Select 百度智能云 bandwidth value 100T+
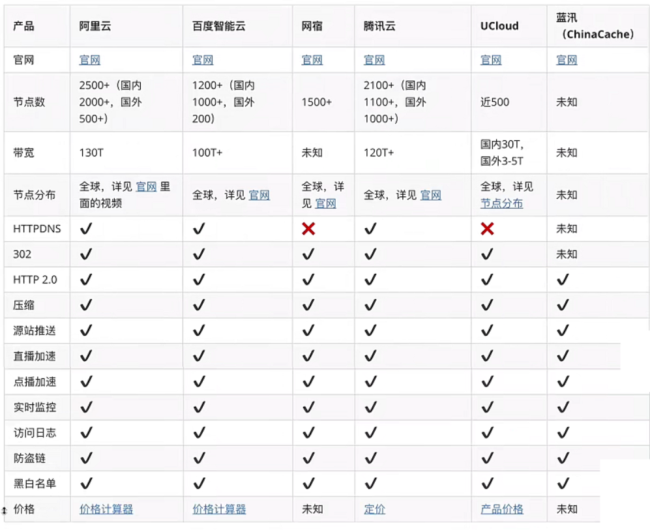Viewport: 650px width, 532px height. click(x=207, y=153)
